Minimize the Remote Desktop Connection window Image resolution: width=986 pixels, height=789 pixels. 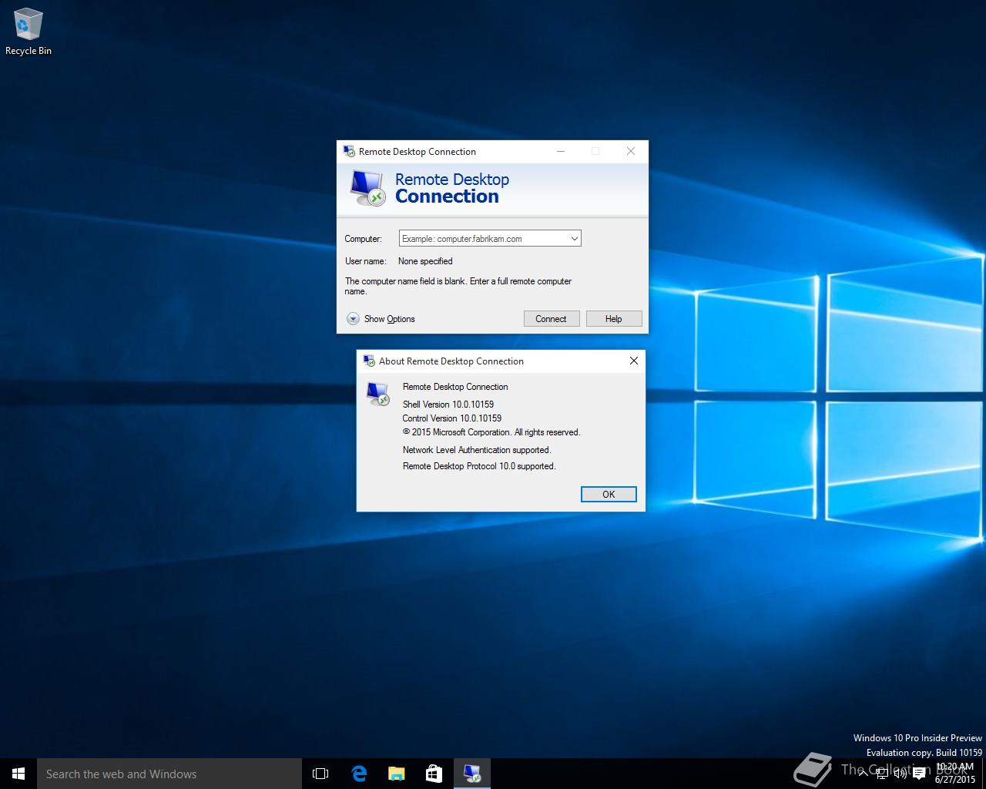tap(561, 151)
